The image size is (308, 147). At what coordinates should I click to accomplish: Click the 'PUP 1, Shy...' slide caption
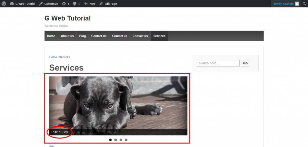coord(61,132)
